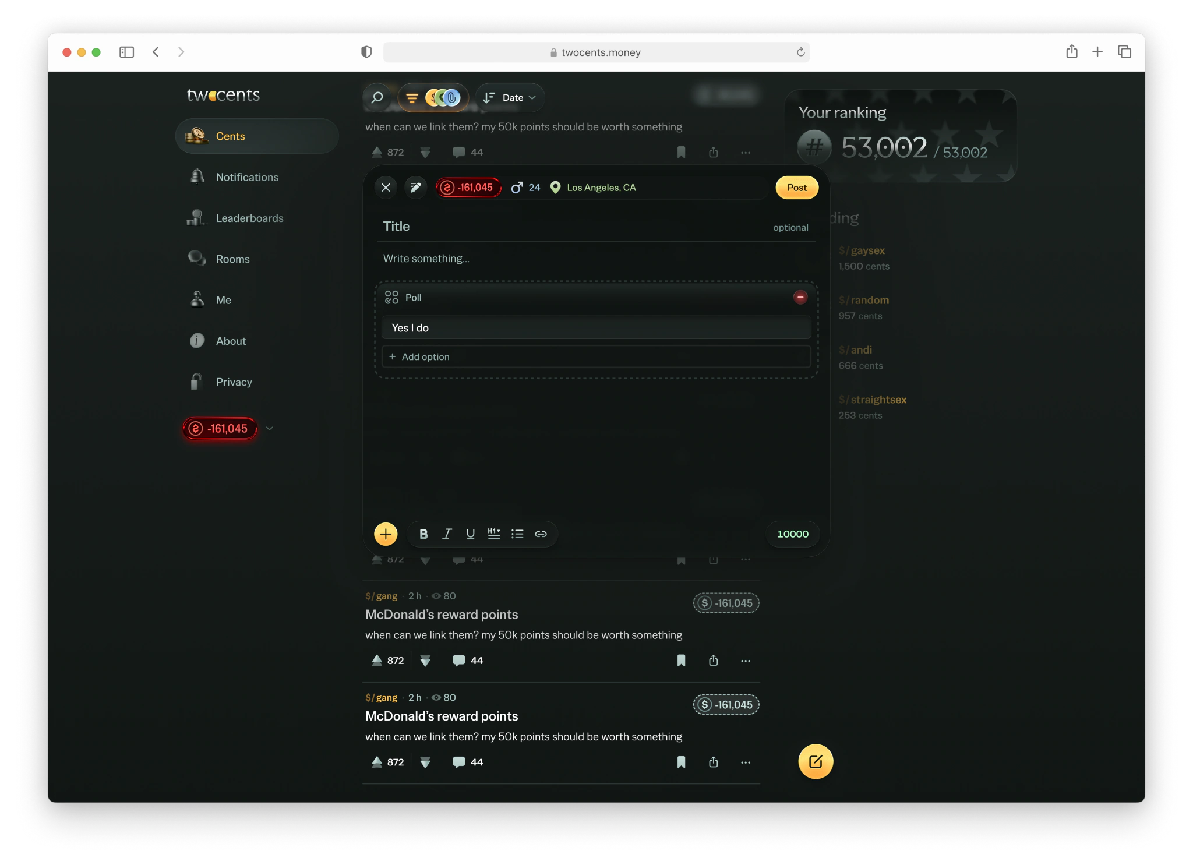Open search with the magnifier icon
Viewport: 1193px width, 865px height.
click(x=377, y=97)
